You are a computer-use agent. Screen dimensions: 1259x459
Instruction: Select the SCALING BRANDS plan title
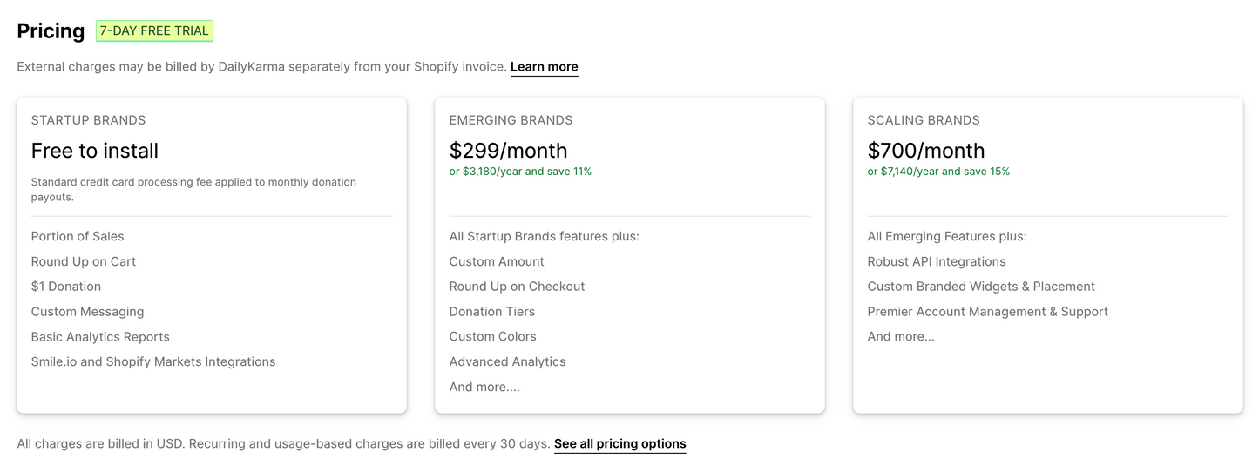click(924, 120)
